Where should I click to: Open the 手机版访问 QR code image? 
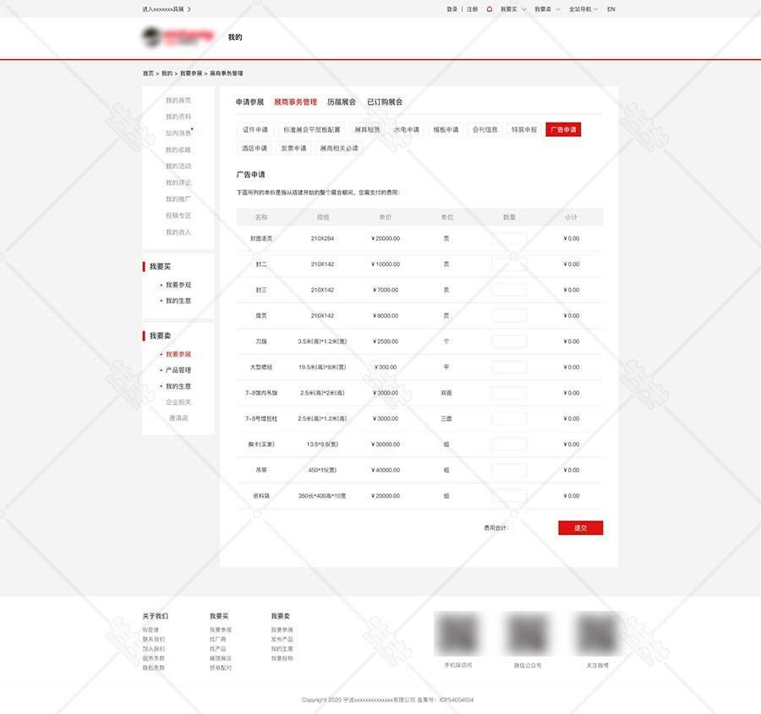tap(457, 634)
